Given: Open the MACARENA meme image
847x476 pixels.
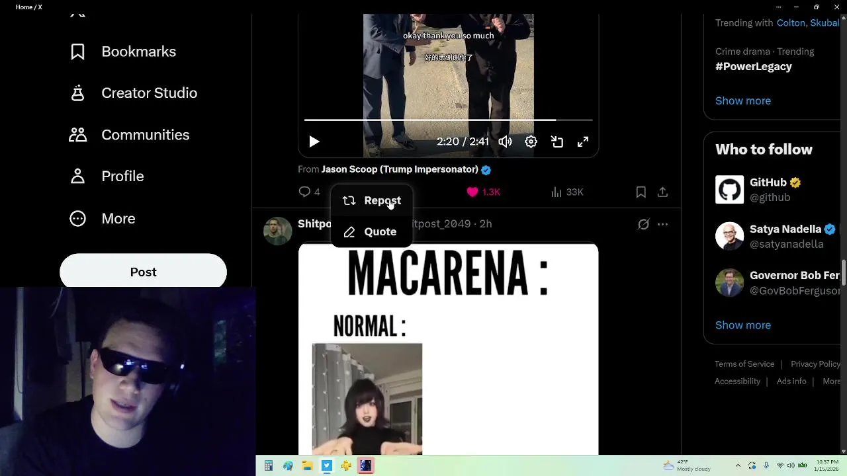Looking at the screenshot, I should 448,349.
